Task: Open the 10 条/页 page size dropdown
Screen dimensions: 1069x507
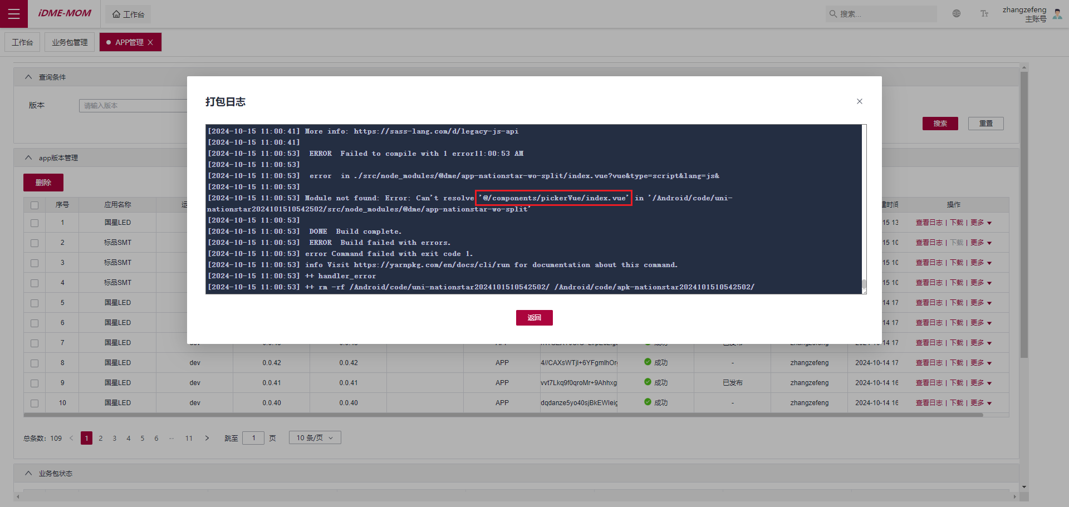Action: tap(315, 438)
